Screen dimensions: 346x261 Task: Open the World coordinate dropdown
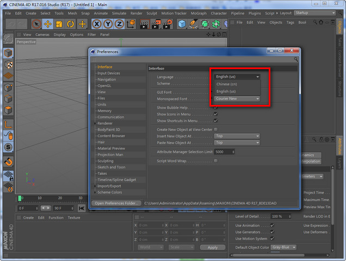[x=151, y=247]
